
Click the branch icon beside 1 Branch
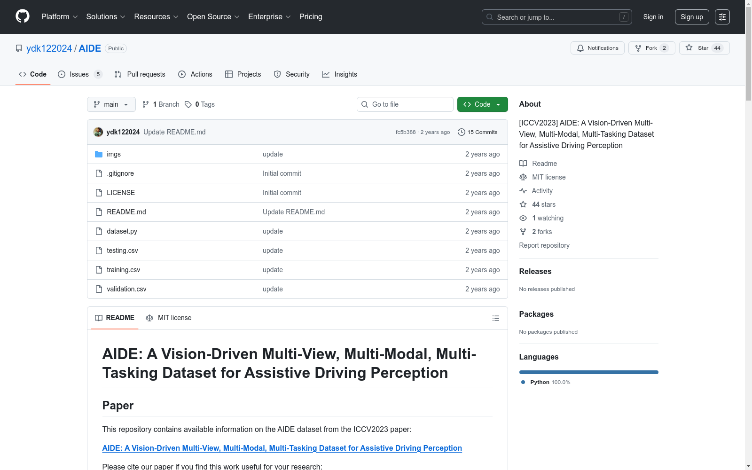coord(146,104)
